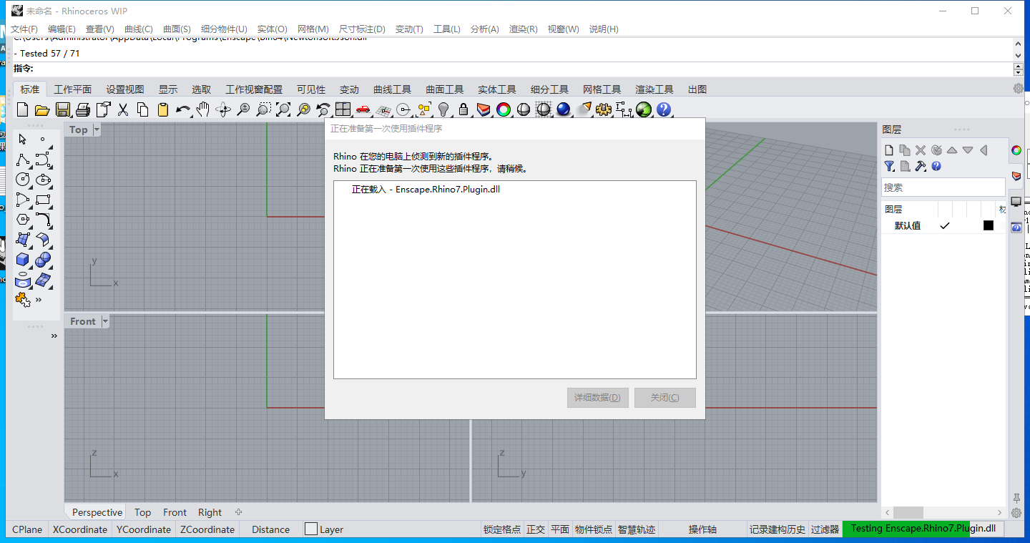The height and width of the screenshot is (543, 1030).
Task: Switch to the Perspective viewport tab
Action: tap(97, 512)
